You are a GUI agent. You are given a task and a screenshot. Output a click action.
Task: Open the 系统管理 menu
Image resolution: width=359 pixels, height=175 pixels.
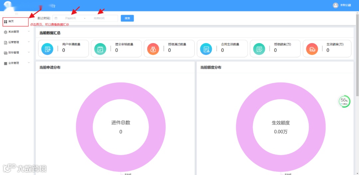point(17,32)
